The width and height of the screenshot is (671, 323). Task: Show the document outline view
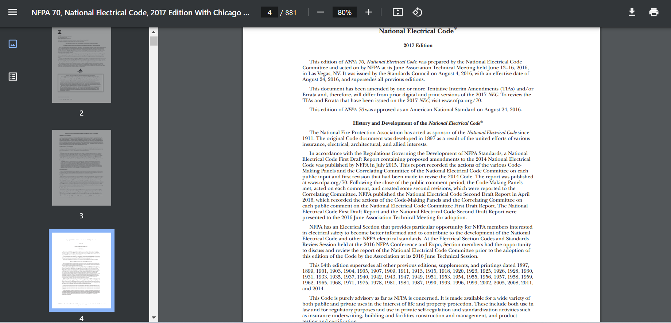(13, 77)
